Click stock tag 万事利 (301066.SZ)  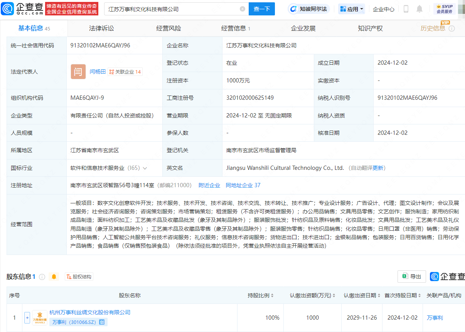click(x=74, y=322)
